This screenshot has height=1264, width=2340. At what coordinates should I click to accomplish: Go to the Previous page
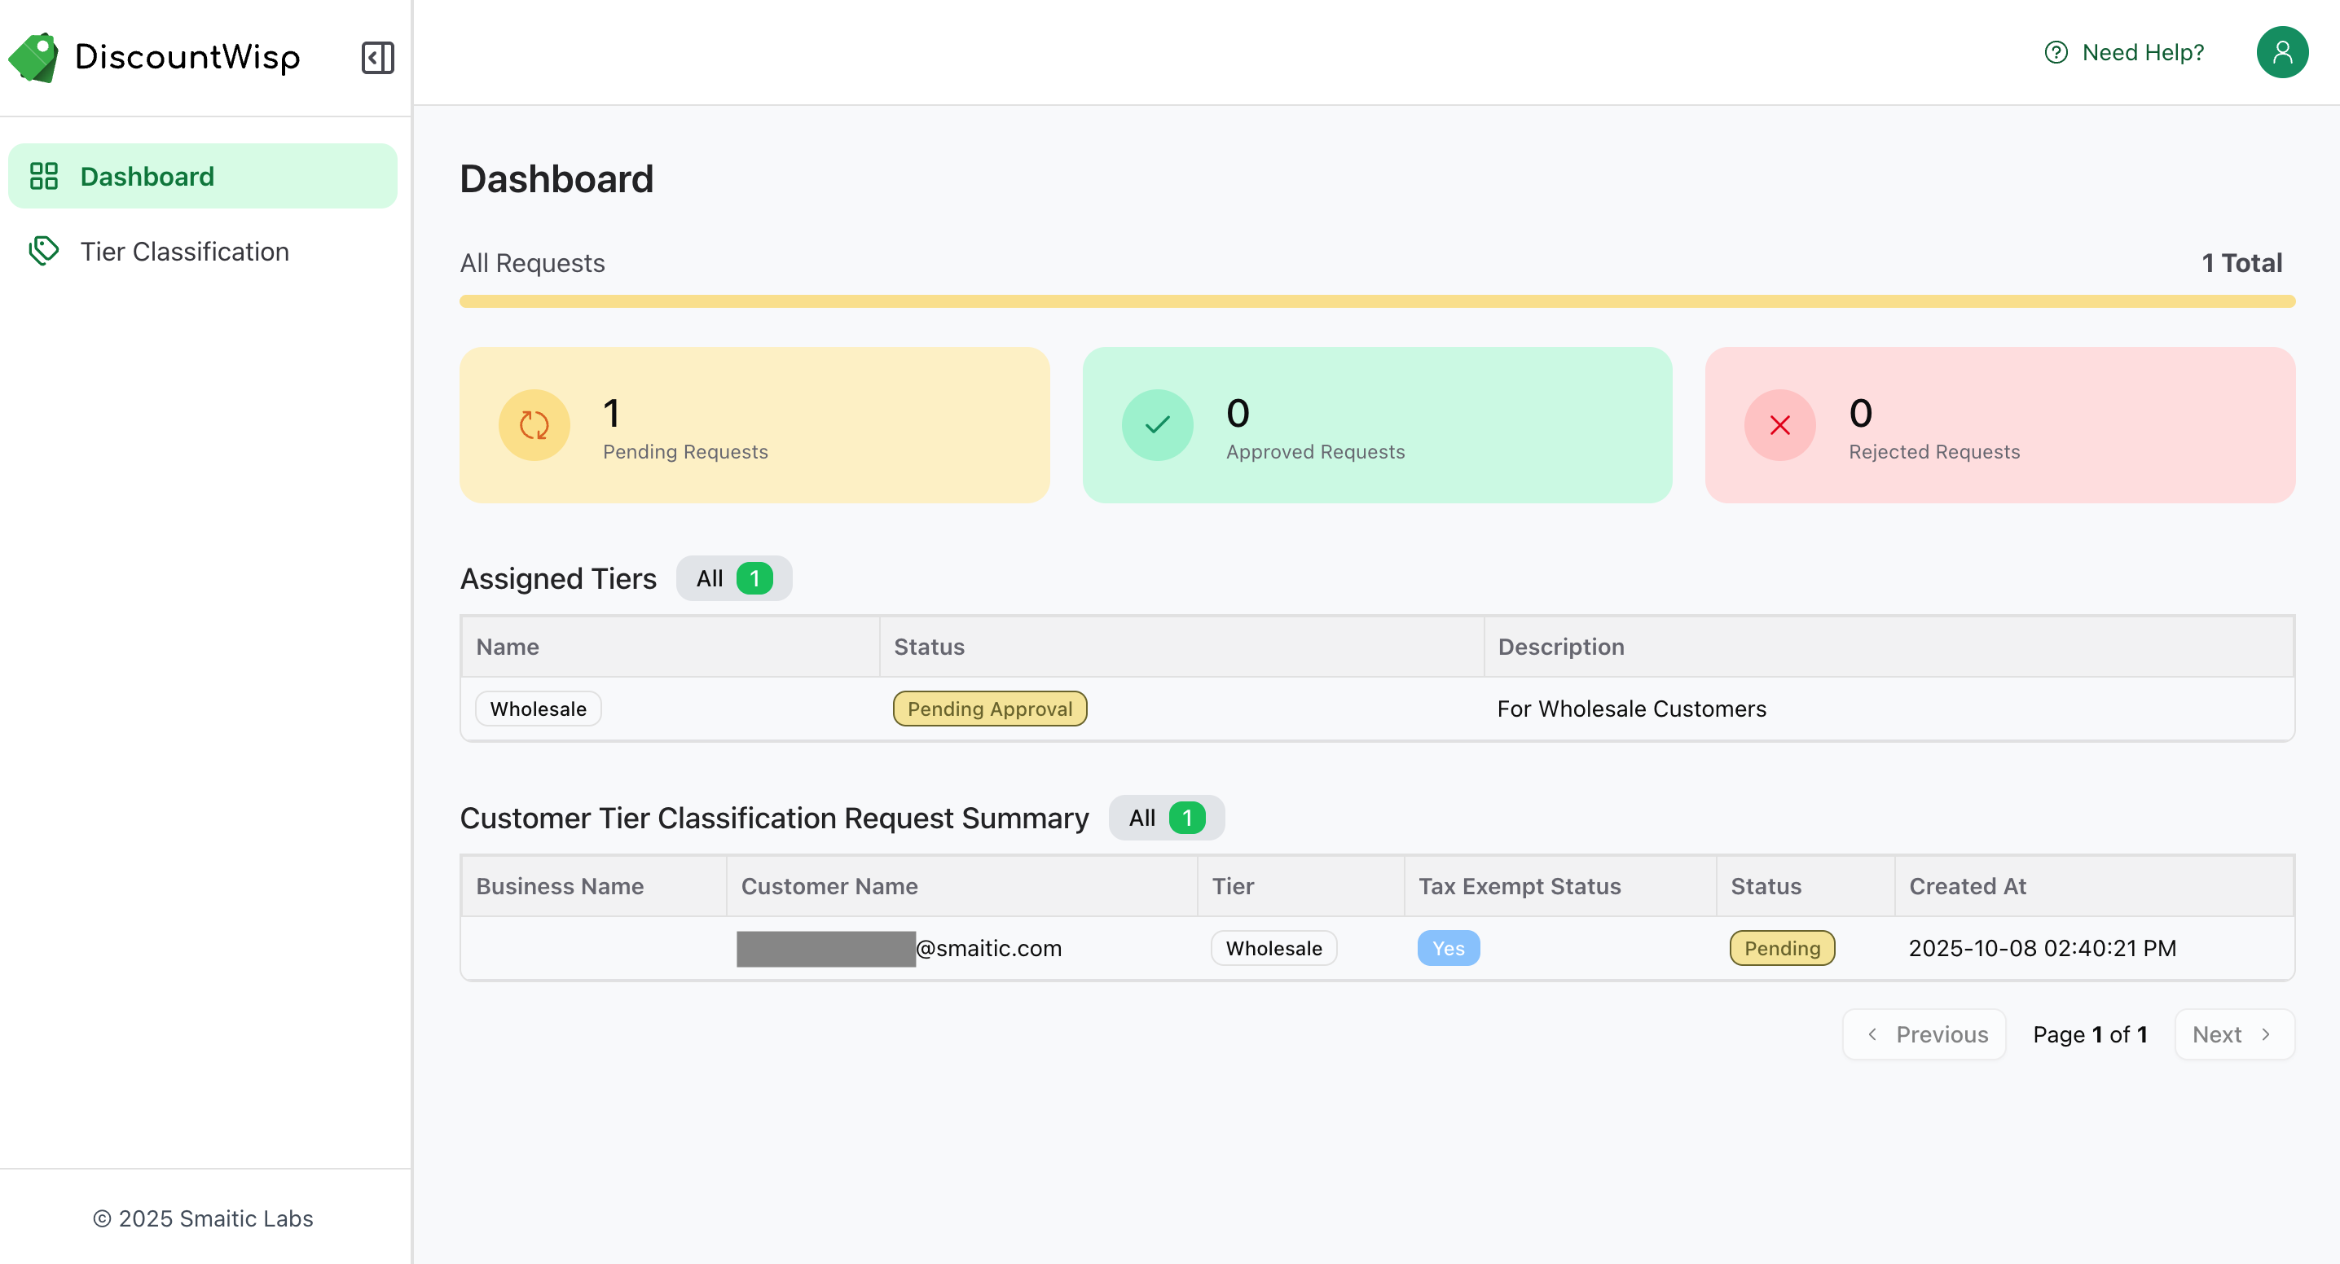coord(1924,1034)
